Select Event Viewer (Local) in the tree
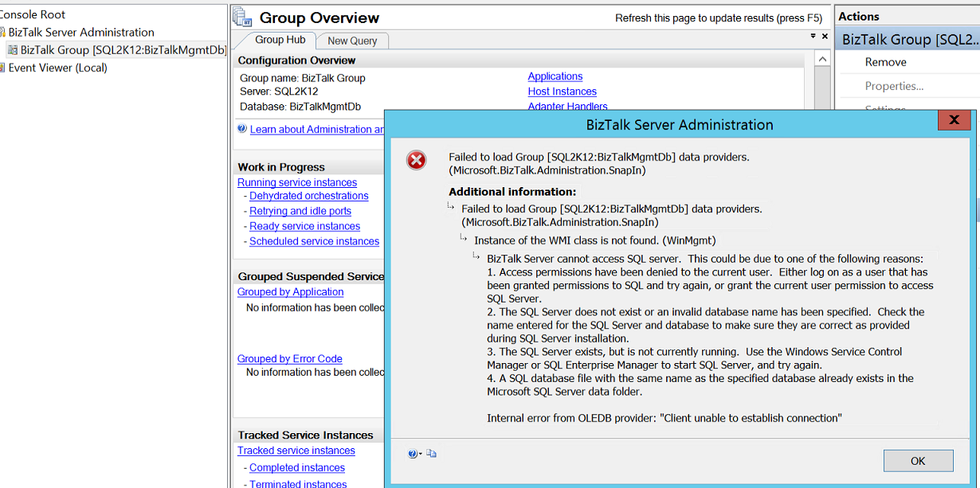980x488 pixels. click(x=57, y=68)
